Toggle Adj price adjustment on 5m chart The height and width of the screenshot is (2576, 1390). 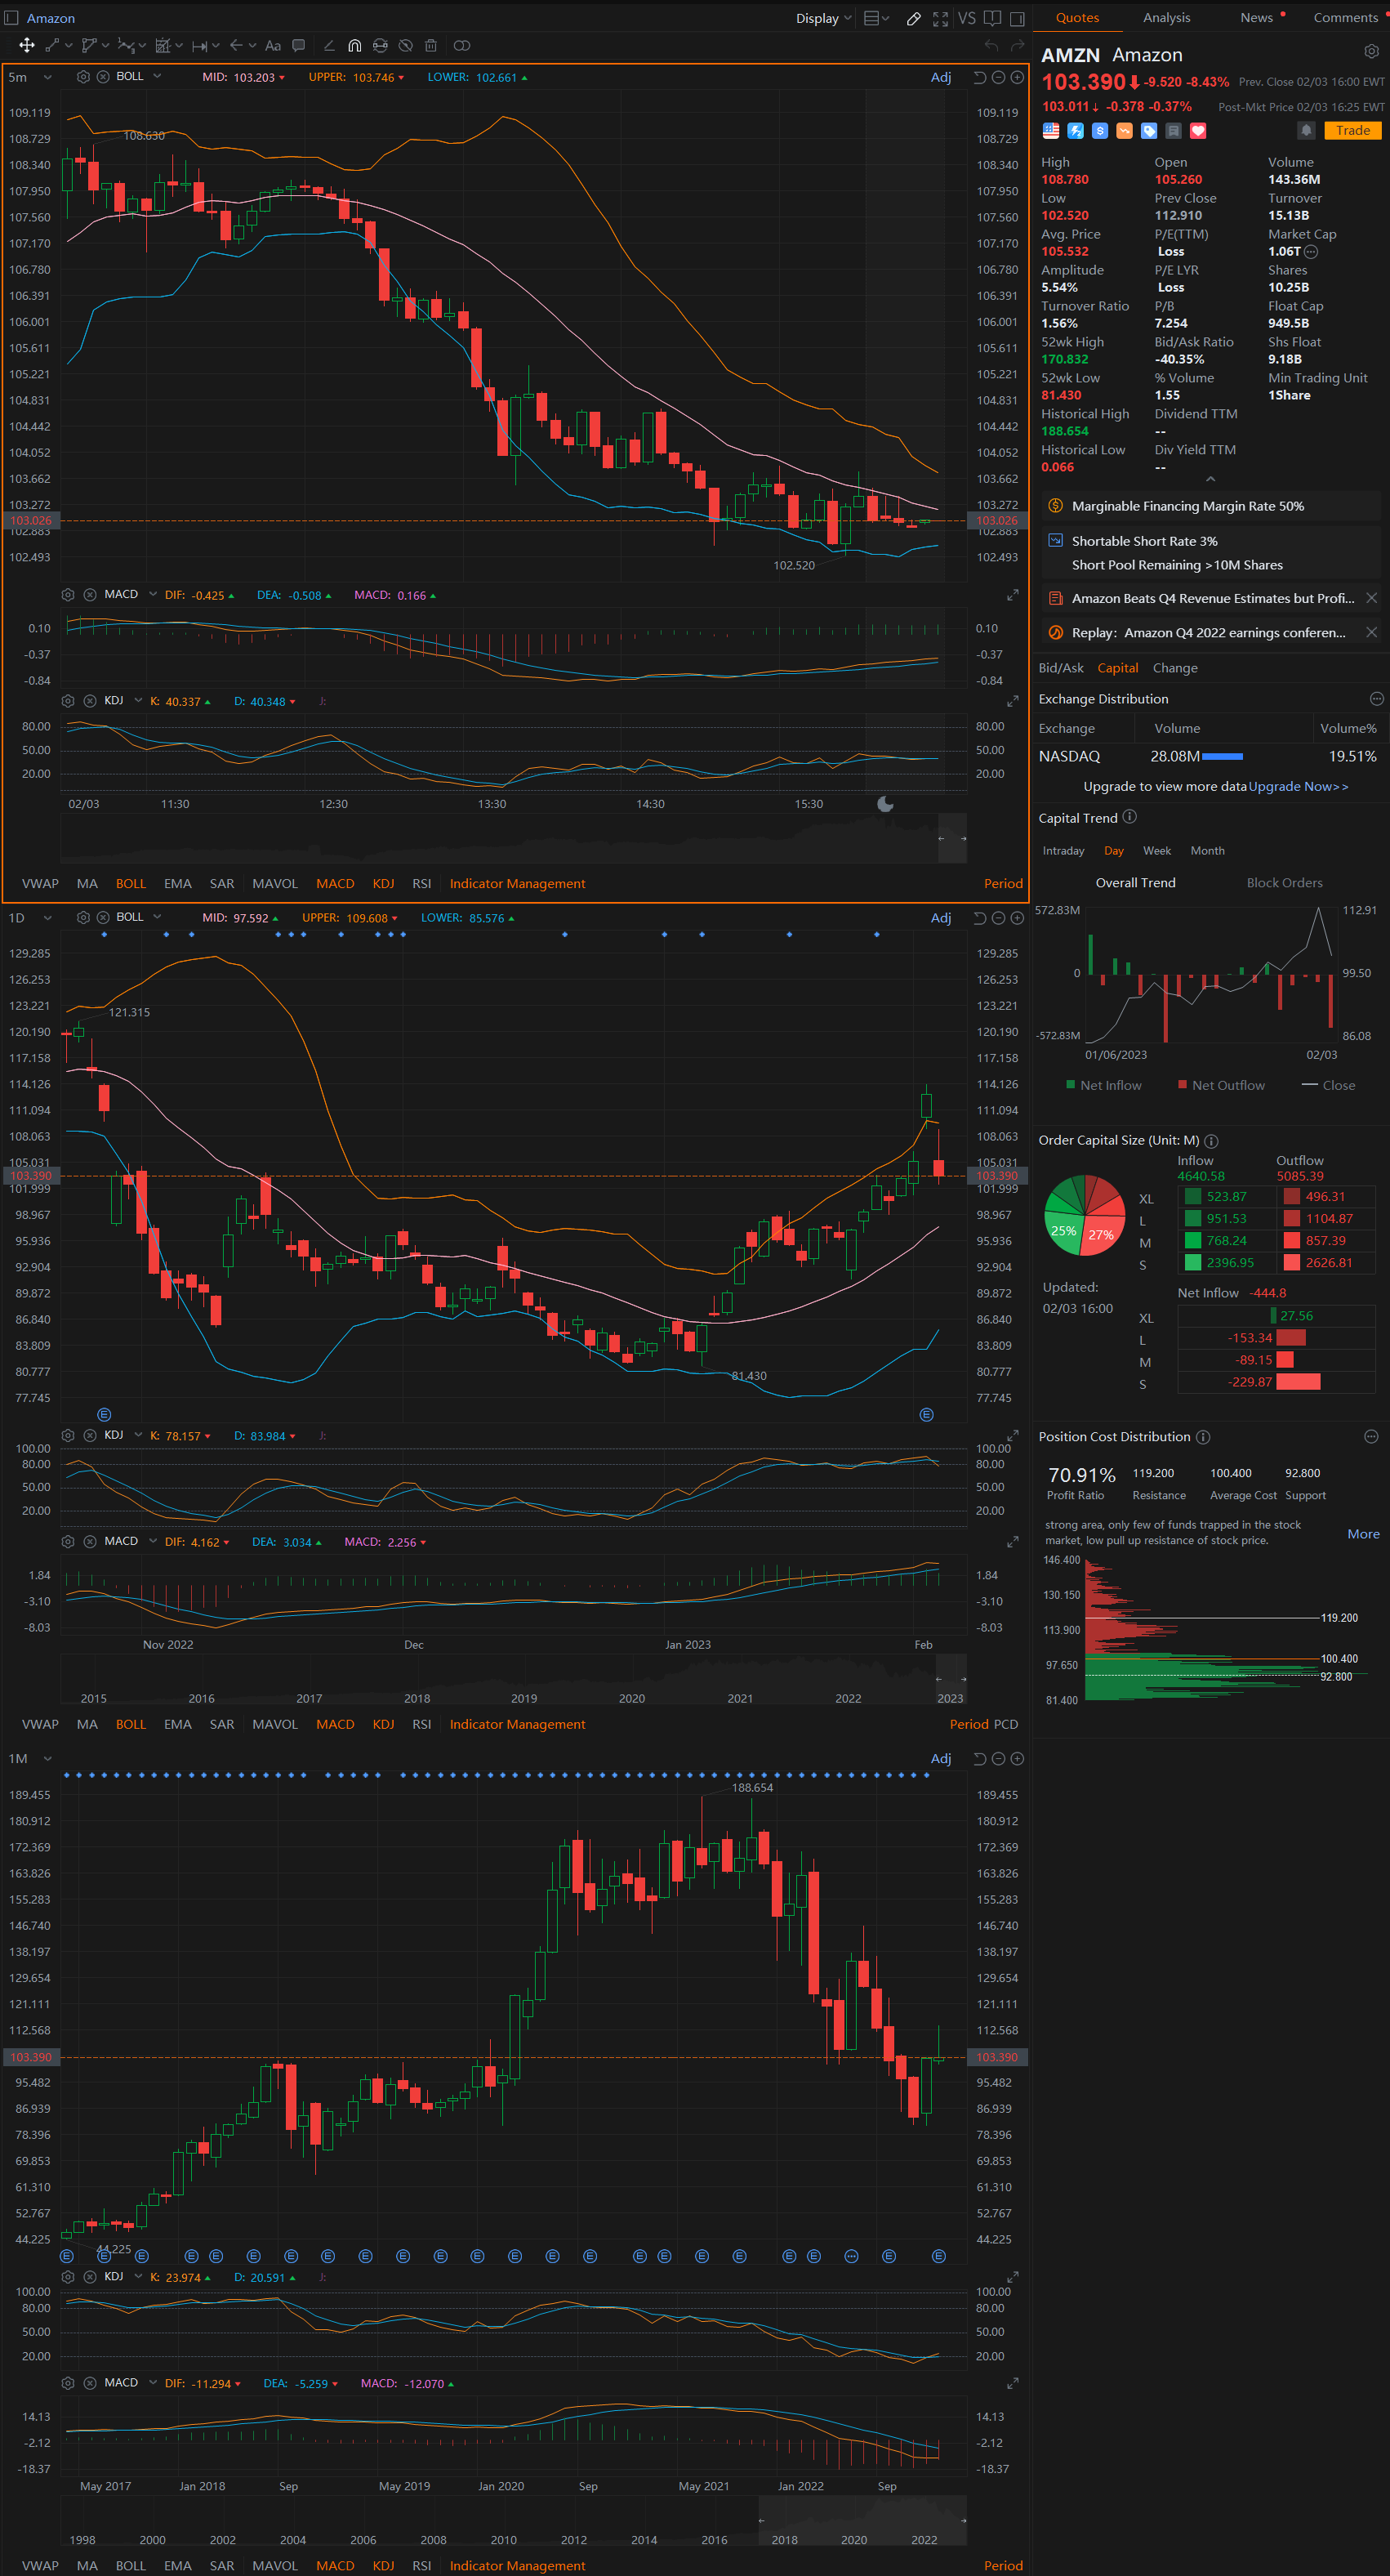pyautogui.click(x=942, y=77)
